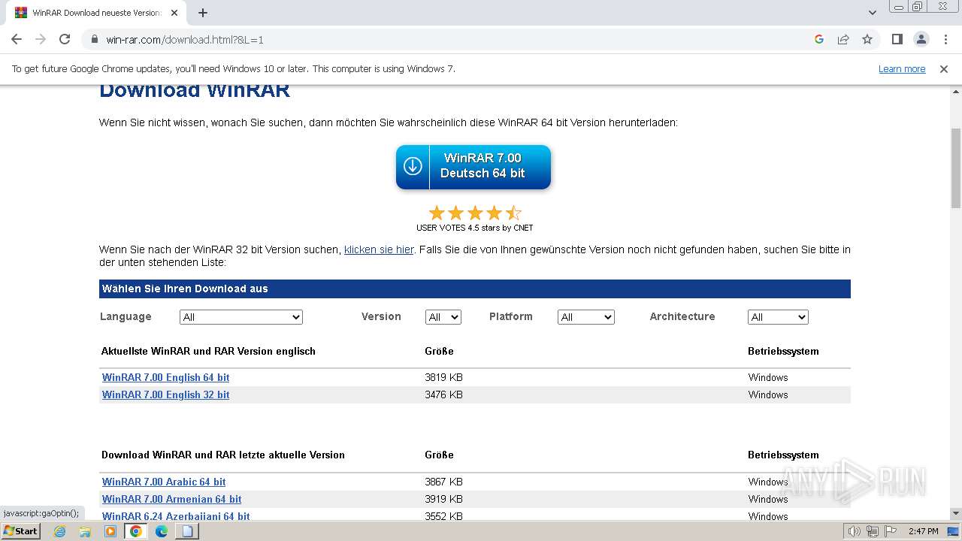The width and height of the screenshot is (962, 541).
Task: Open a new browser tab
Action: [x=203, y=13]
